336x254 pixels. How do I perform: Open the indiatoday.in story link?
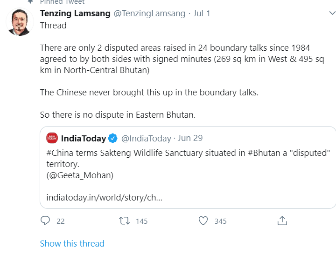[105, 197]
